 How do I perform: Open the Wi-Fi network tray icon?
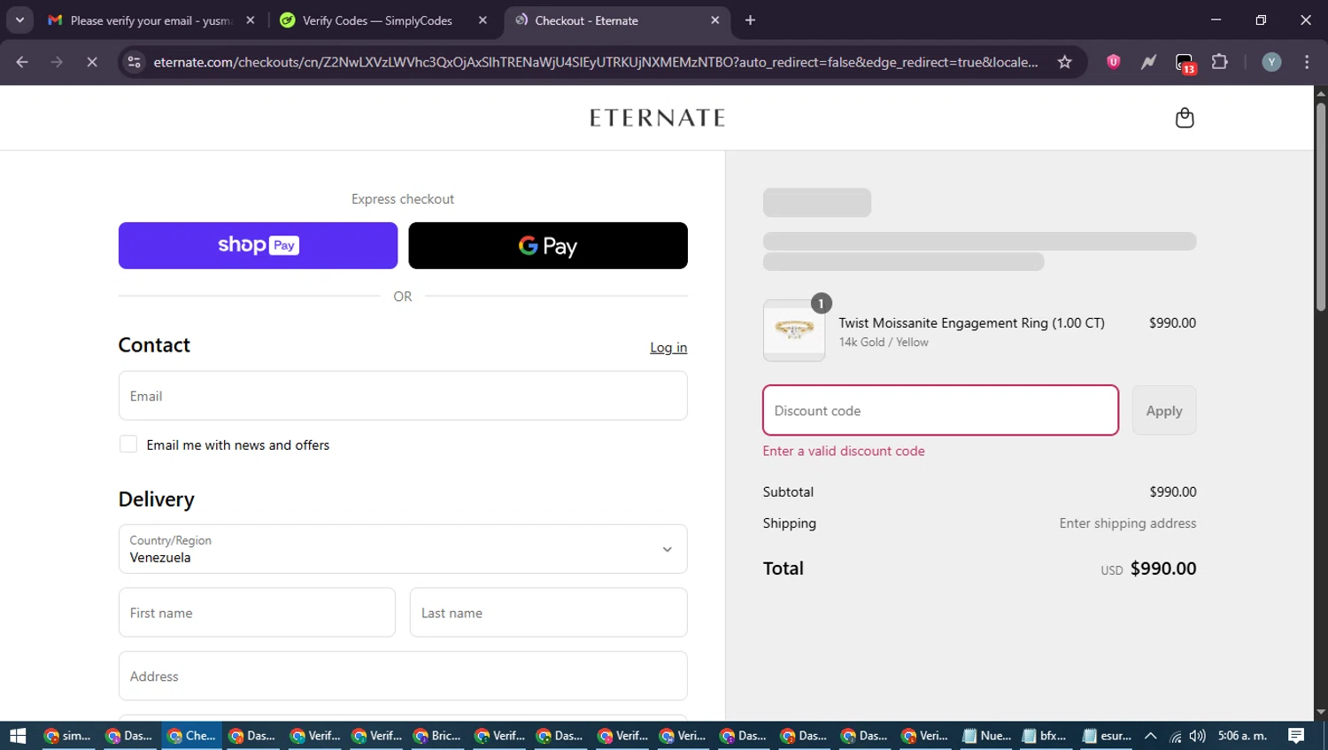pyautogui.click(x=1175, y=736)
